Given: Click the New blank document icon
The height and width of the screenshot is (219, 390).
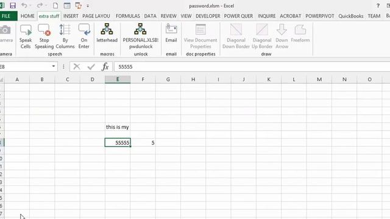Looking at the screenshot, I should (55, 5).
